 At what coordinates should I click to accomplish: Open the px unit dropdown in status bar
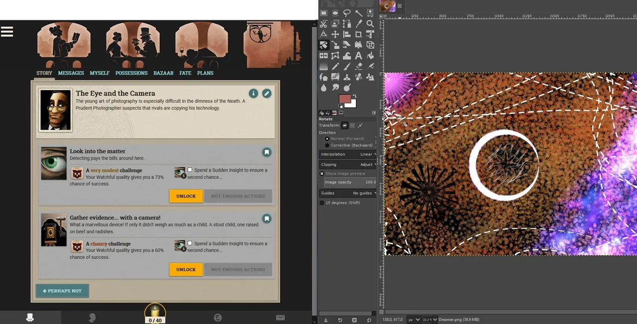pyautogui.click(x=414, y=320)
